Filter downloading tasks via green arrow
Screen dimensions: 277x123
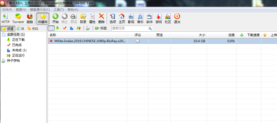(x=57, y=28)
